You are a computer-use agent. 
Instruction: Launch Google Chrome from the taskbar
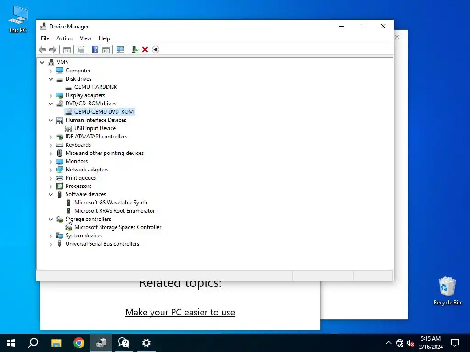pos(79,343)
